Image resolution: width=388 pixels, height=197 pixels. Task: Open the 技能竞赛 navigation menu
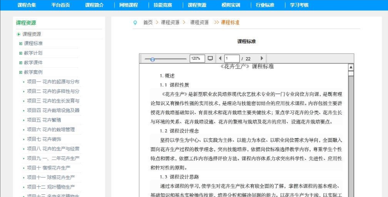pos(163,5)
